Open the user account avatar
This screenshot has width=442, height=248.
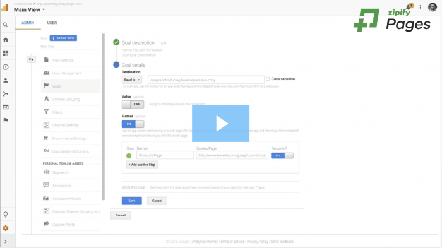pyautogui.click(x=432, y=7)
